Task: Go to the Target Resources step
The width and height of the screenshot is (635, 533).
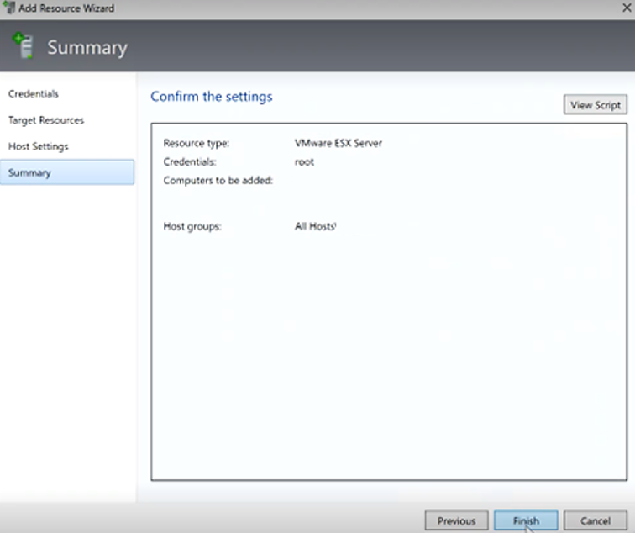Action: click(46, 120)
